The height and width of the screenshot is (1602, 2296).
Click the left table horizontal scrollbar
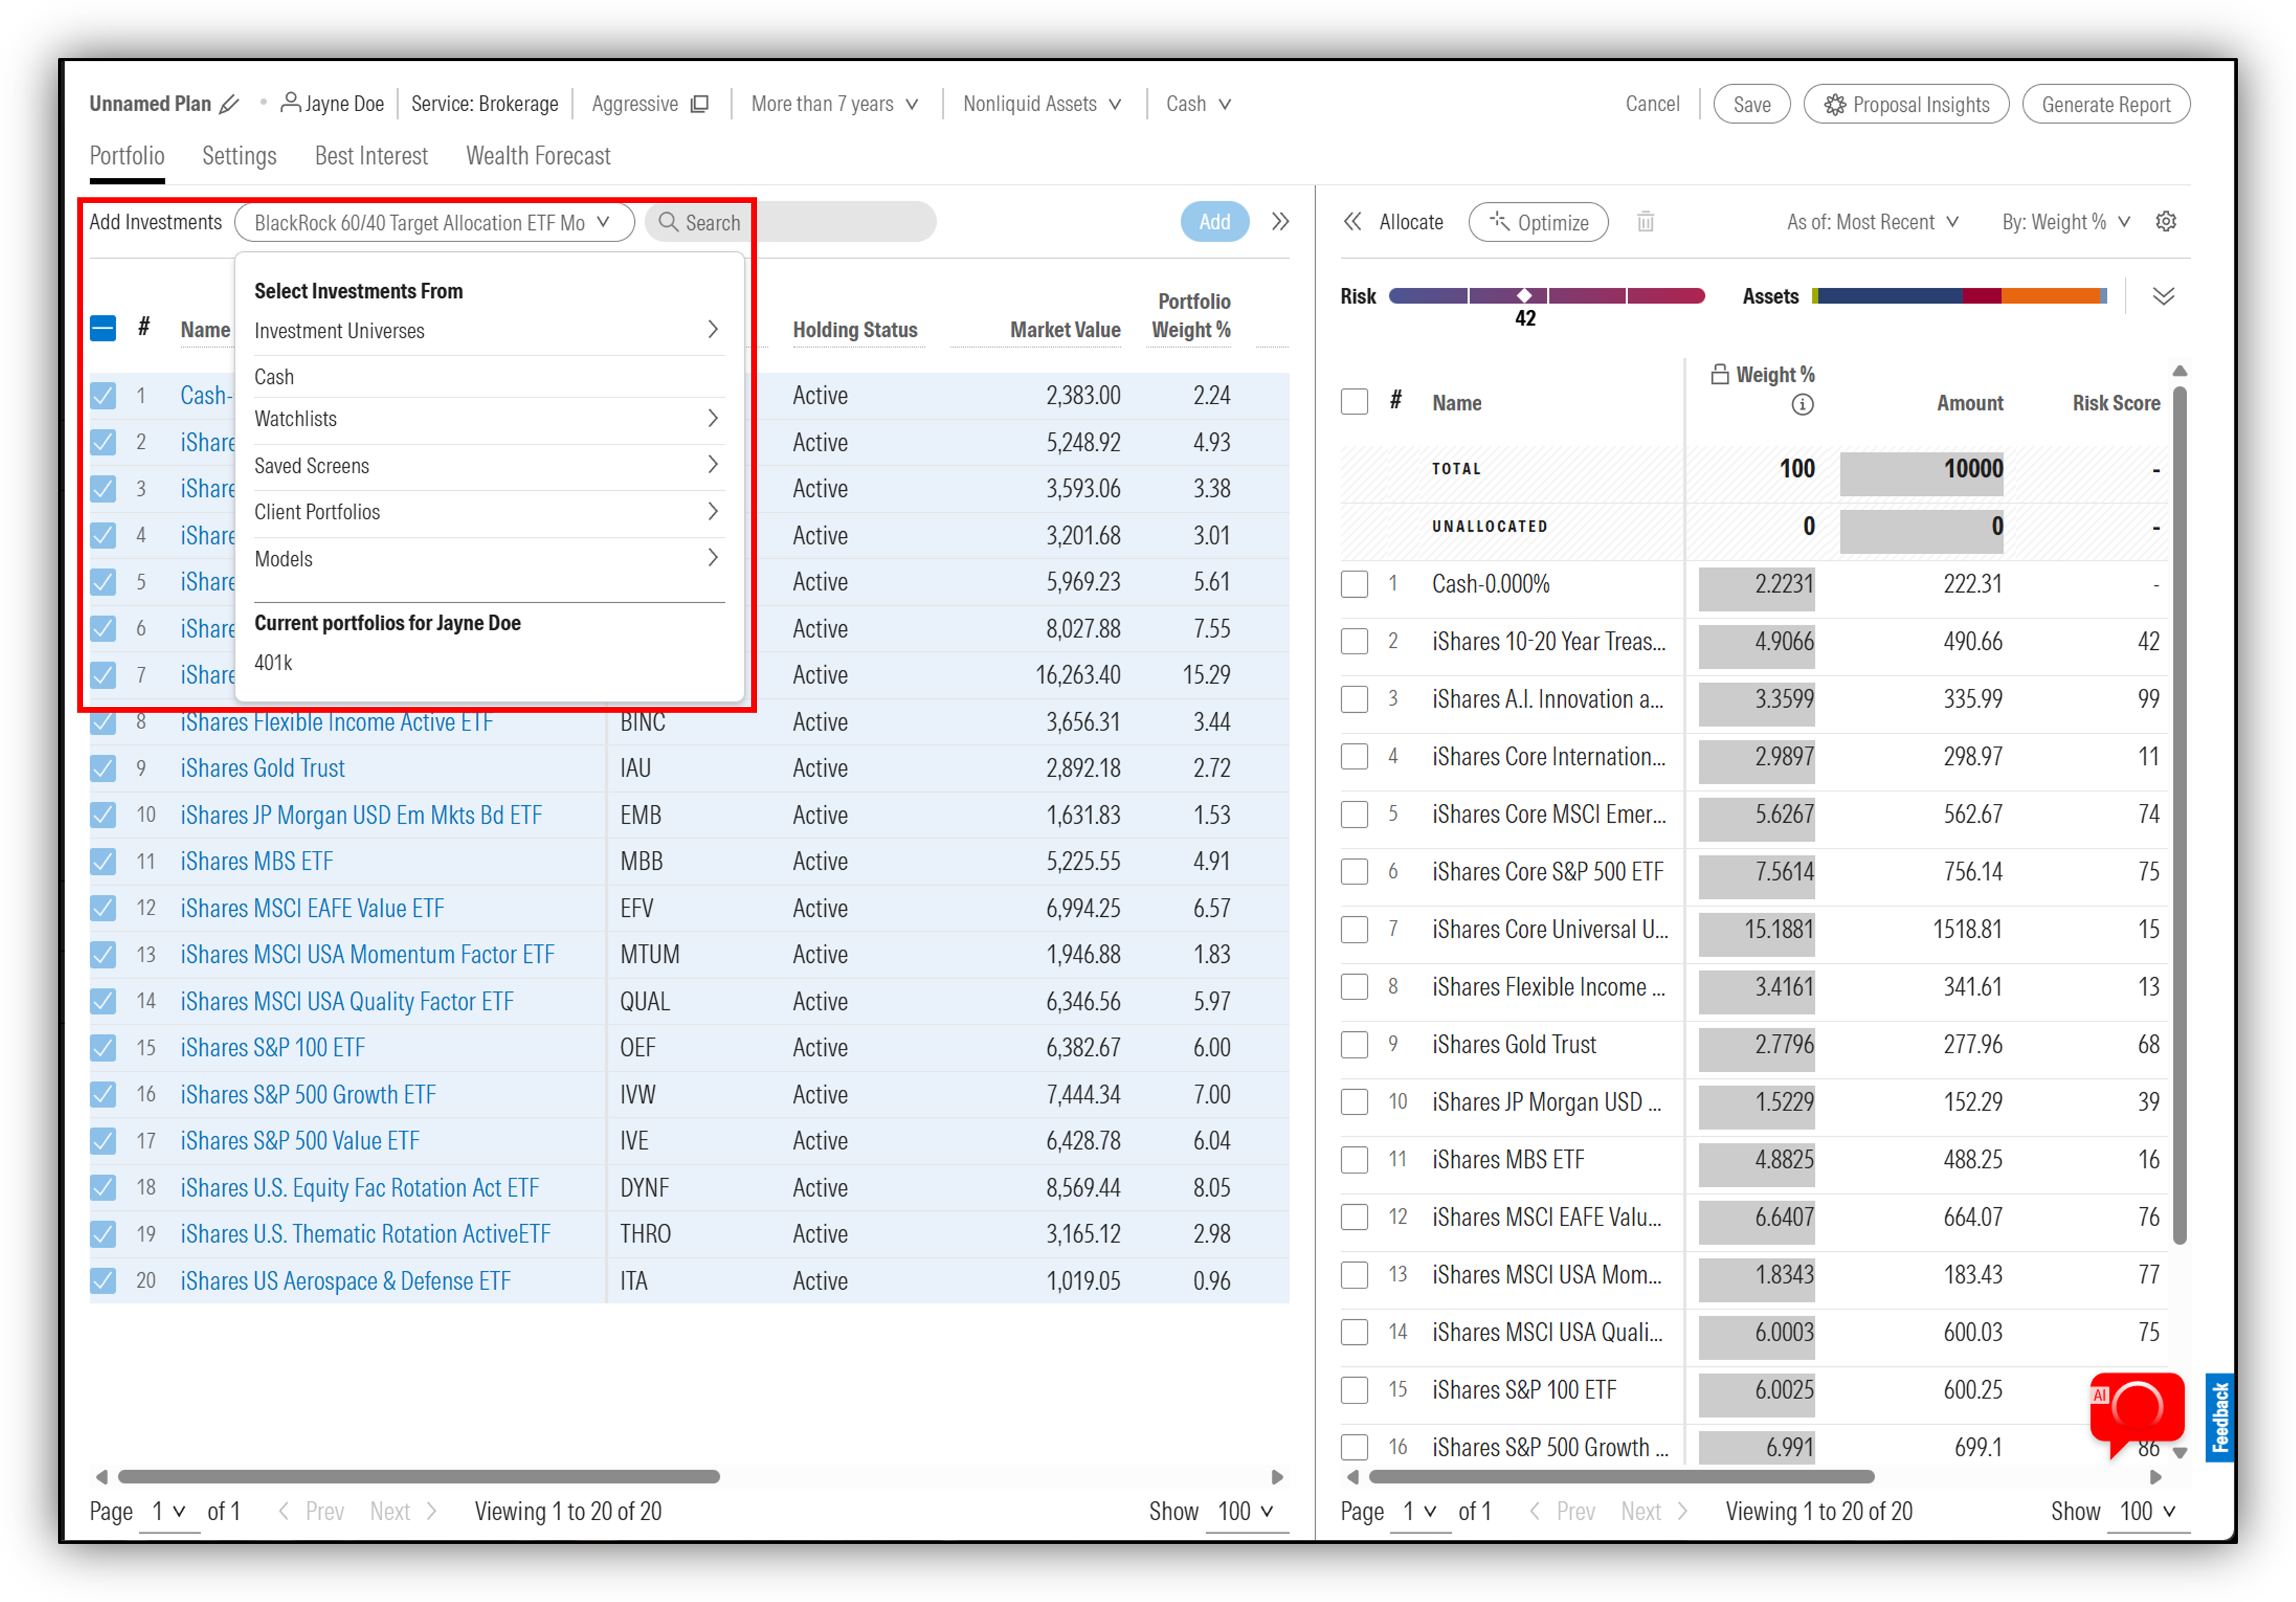coord(419,1477)
